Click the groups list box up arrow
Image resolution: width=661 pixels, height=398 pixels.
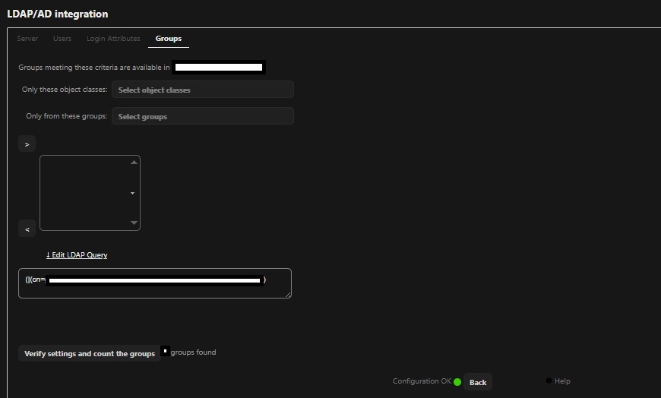point(134,163)
